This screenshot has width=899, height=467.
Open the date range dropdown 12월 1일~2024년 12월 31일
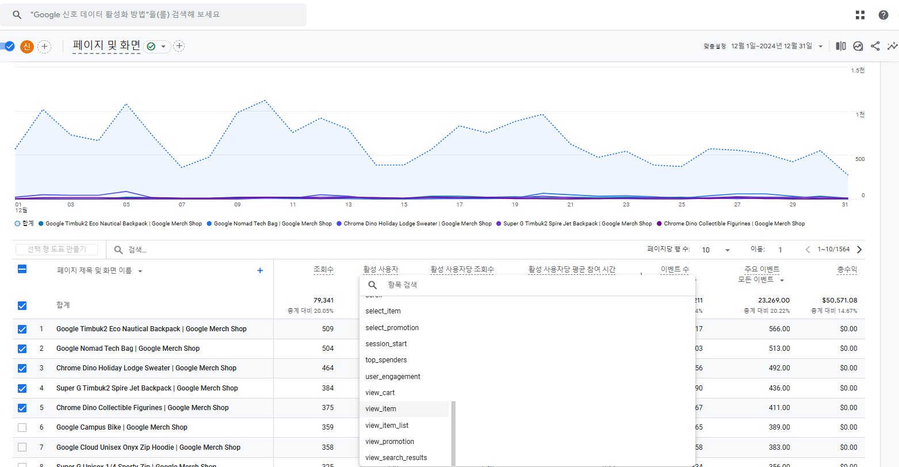[777, 46]
